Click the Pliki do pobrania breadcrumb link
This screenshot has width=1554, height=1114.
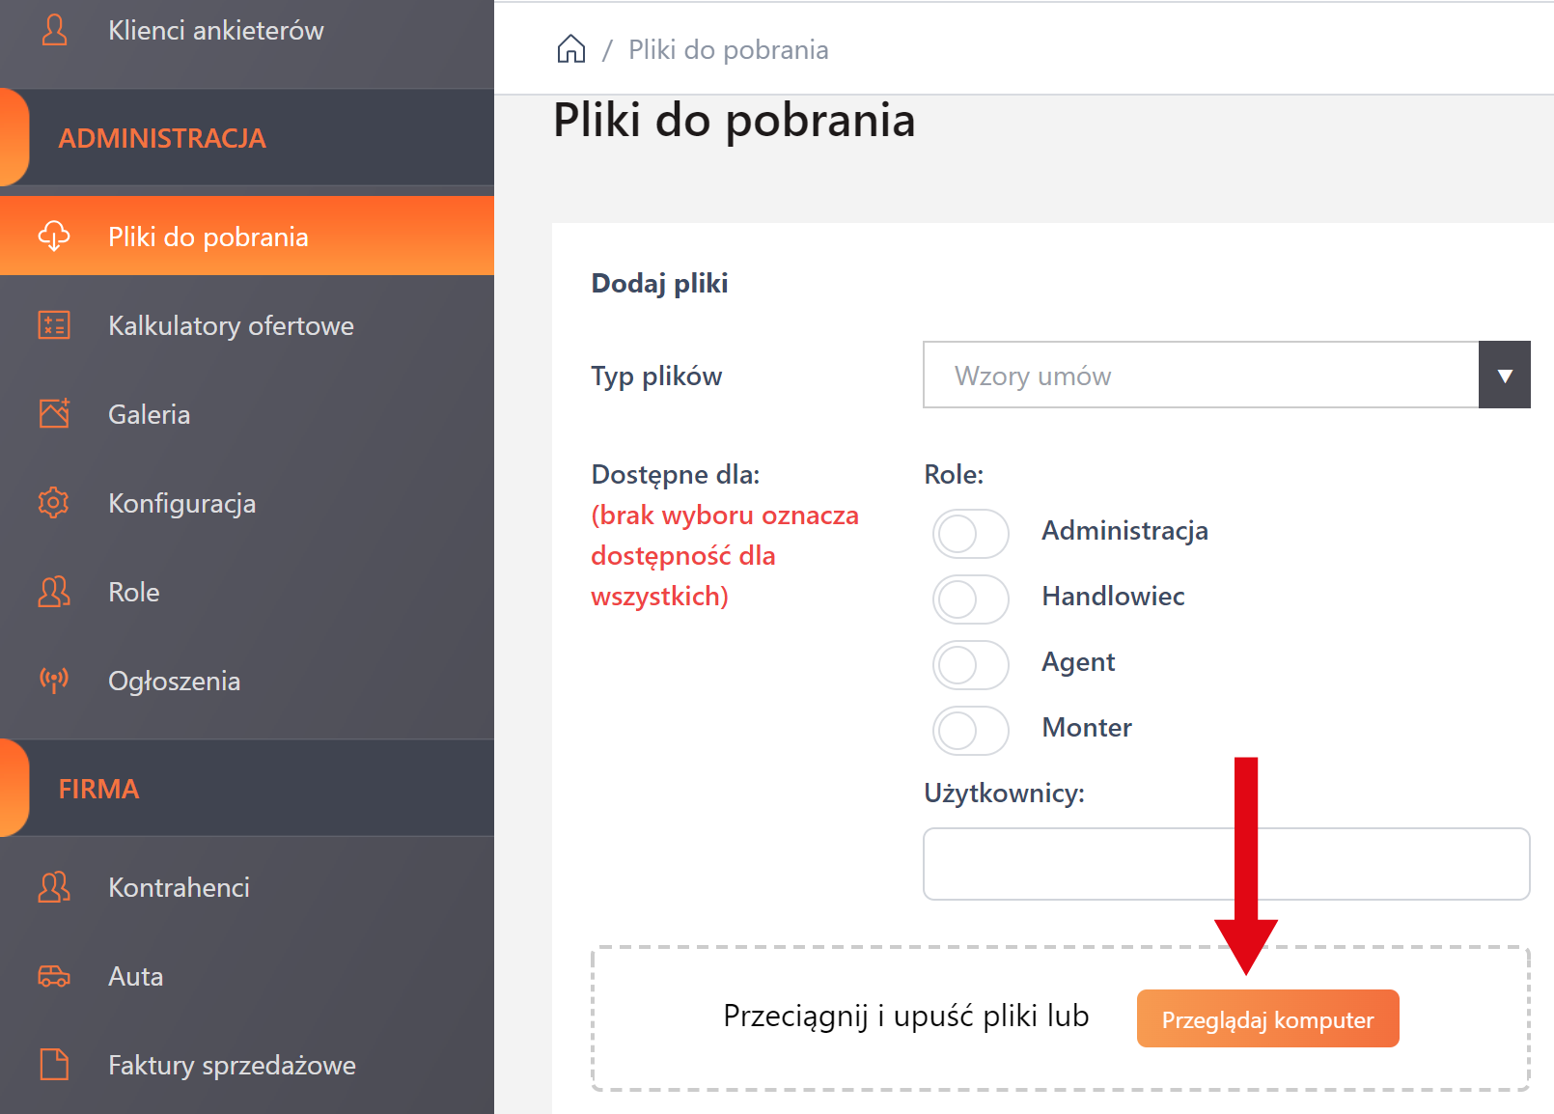click(x=728, y=50)
